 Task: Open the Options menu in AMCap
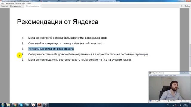(161, 75)
